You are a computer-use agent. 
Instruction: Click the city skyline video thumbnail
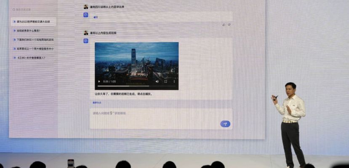[x=136, y=61]
